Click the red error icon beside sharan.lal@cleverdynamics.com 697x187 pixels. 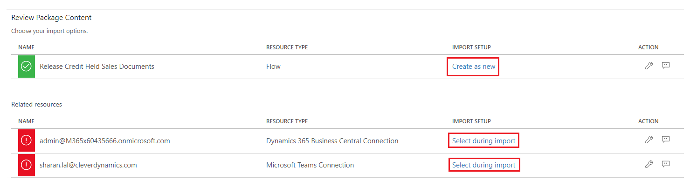coord(27,165)
